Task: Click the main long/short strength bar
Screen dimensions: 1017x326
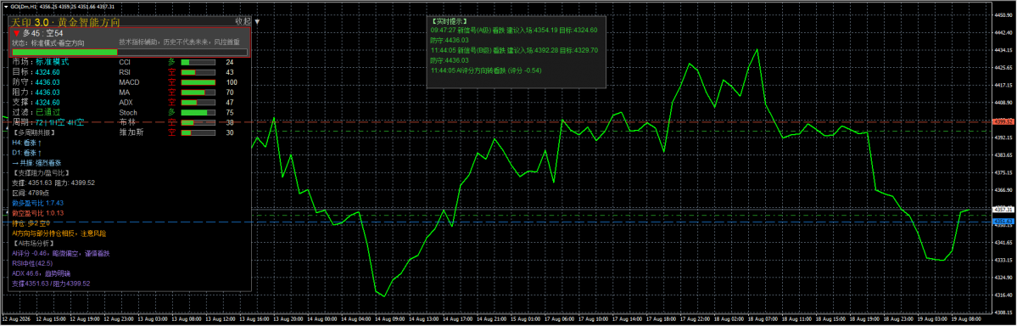Action: pos(130,52)
